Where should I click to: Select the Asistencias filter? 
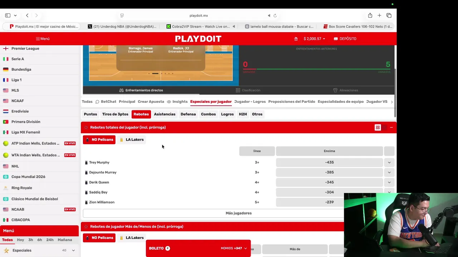pyautogui.click(x=165, y=114)
